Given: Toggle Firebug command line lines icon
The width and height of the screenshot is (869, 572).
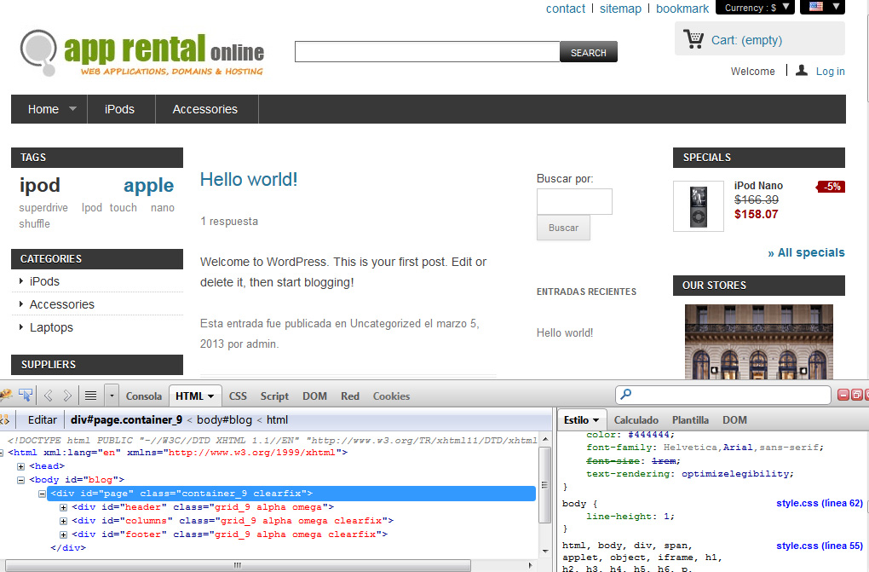Looking at the screenshot, I should pos(90,396).
